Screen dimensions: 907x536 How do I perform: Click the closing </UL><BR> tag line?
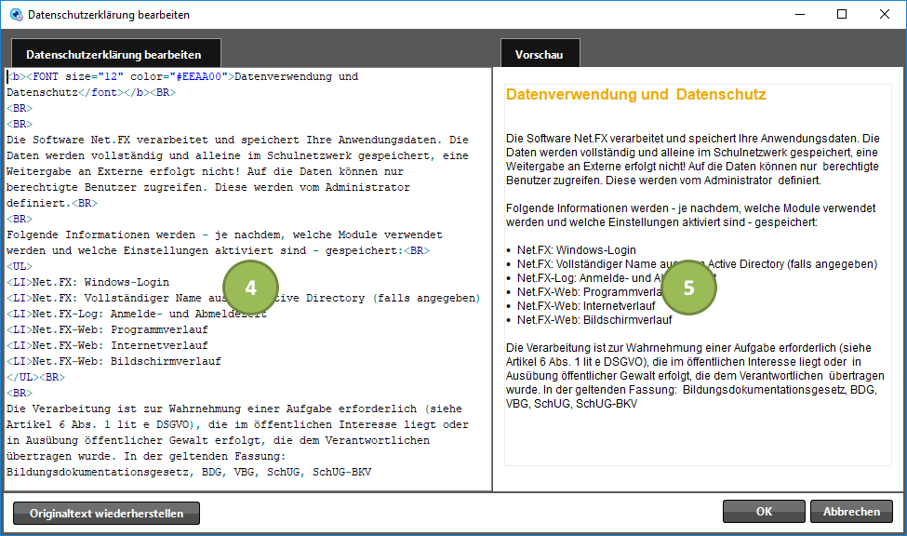point(36,377)
